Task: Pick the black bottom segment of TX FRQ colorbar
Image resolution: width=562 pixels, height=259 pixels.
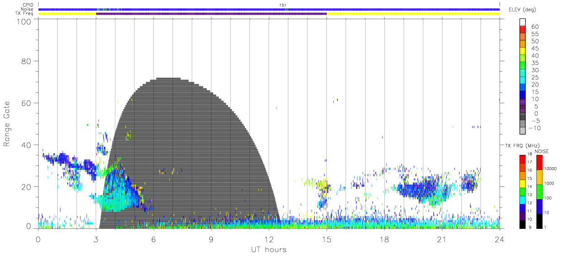Action: 523,224
